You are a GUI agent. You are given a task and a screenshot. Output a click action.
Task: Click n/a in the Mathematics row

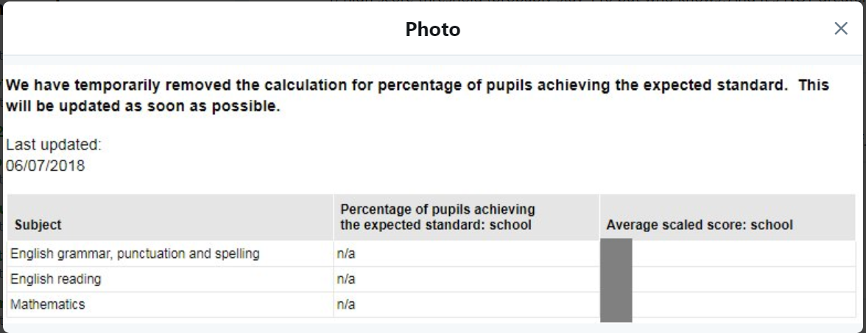(x=346, y=304)
